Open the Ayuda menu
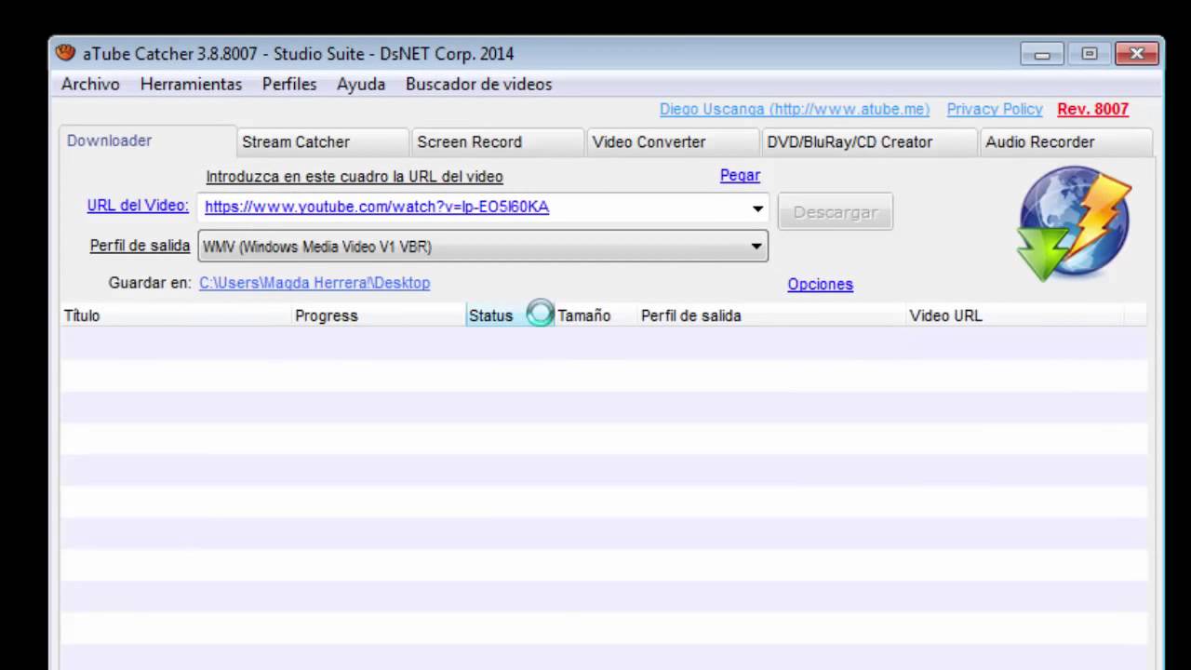 (361, 84)
